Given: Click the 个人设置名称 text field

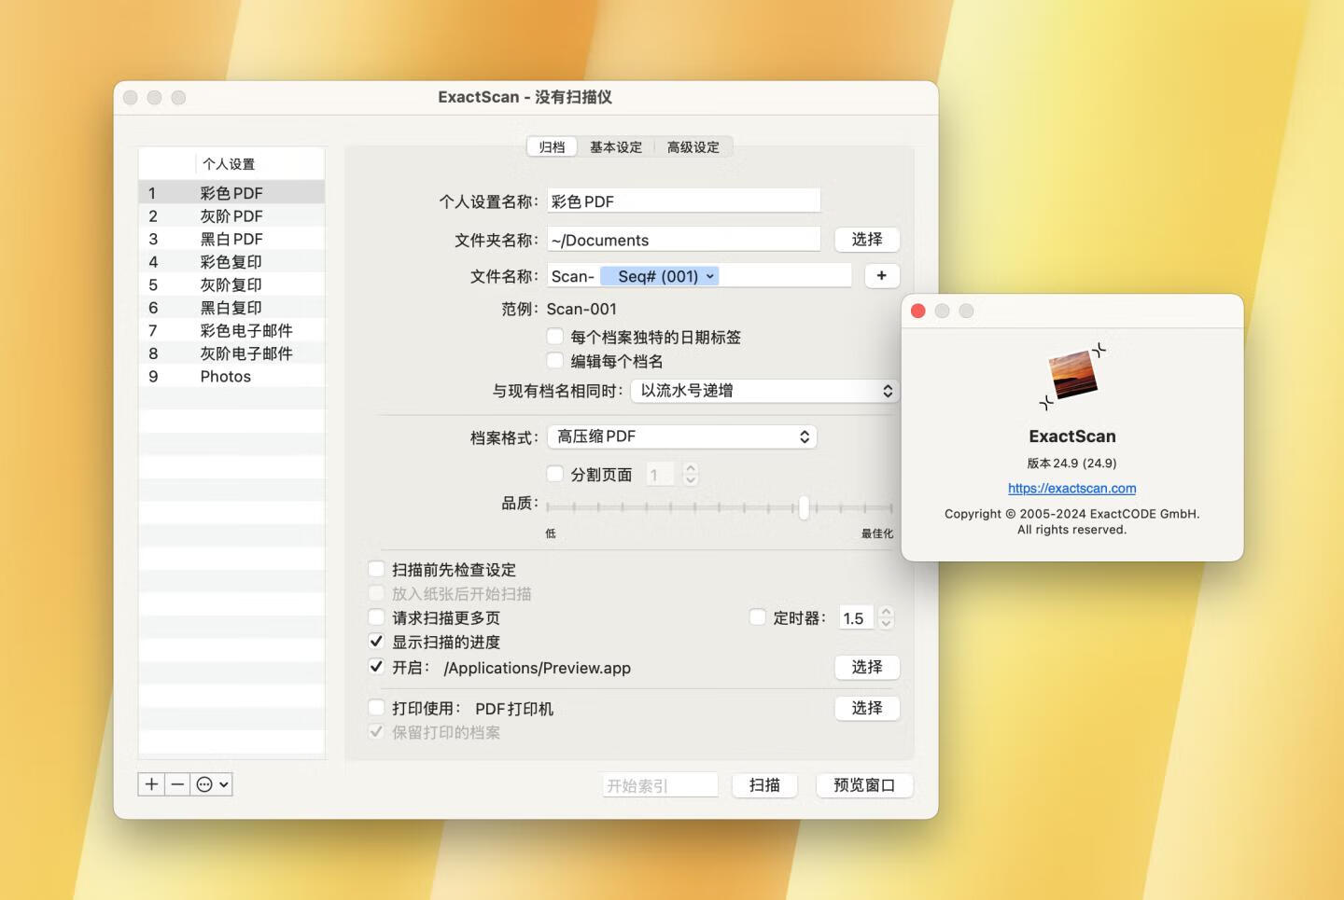Looking at the screenshot, I should click(x=683, y=201).
